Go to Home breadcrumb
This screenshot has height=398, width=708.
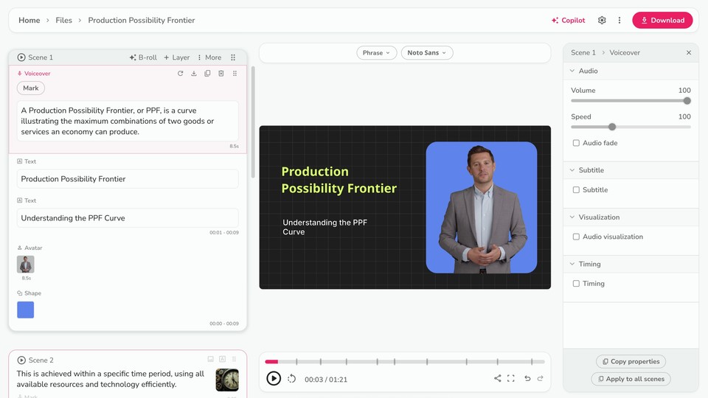(29, 21)
